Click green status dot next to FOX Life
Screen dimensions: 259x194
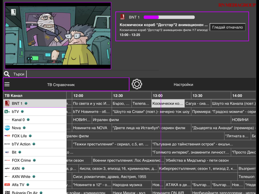(30, 136)
